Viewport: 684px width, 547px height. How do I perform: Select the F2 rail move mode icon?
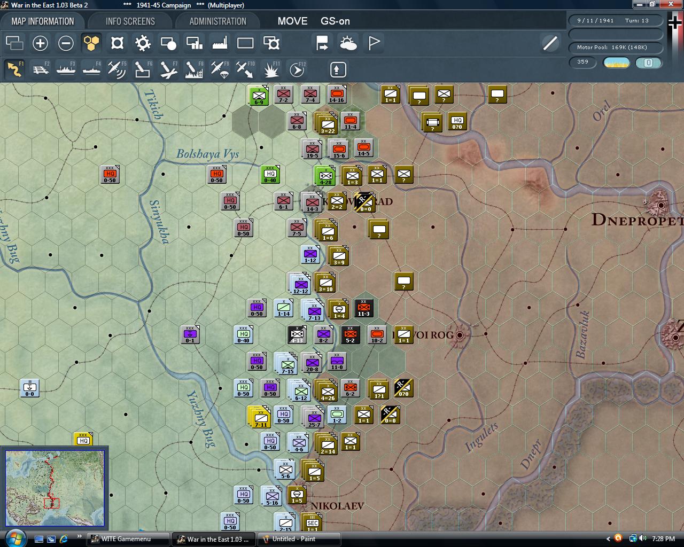tap(40, 69)
